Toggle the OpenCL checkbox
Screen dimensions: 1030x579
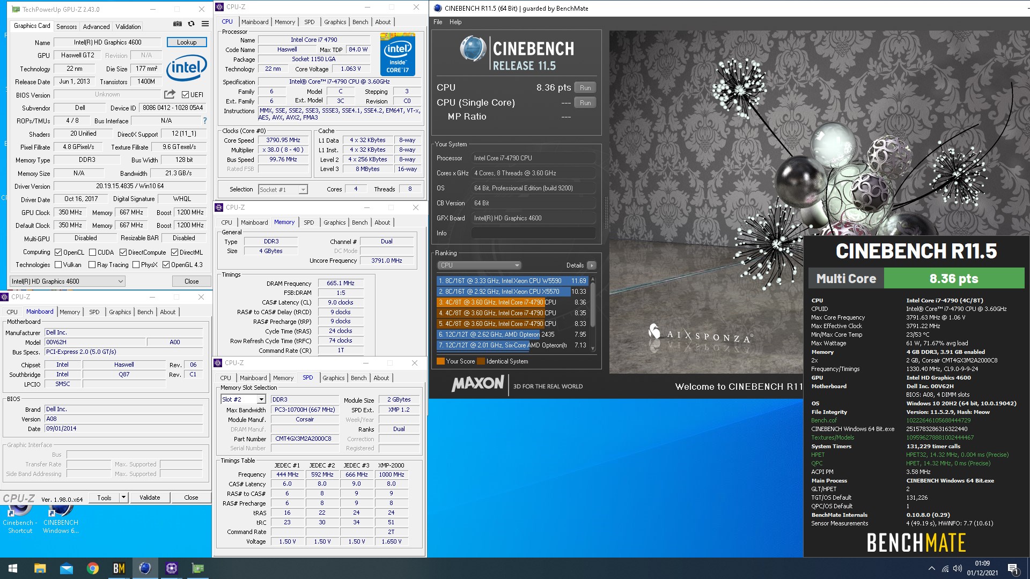58,253
